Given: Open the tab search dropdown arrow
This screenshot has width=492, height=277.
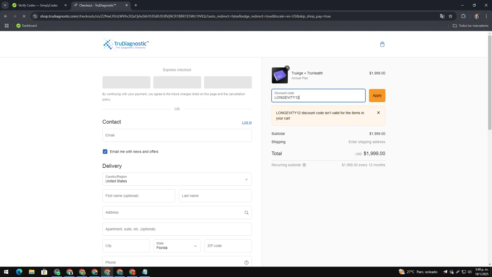Looking at the screenshot, I should point(5,5).
